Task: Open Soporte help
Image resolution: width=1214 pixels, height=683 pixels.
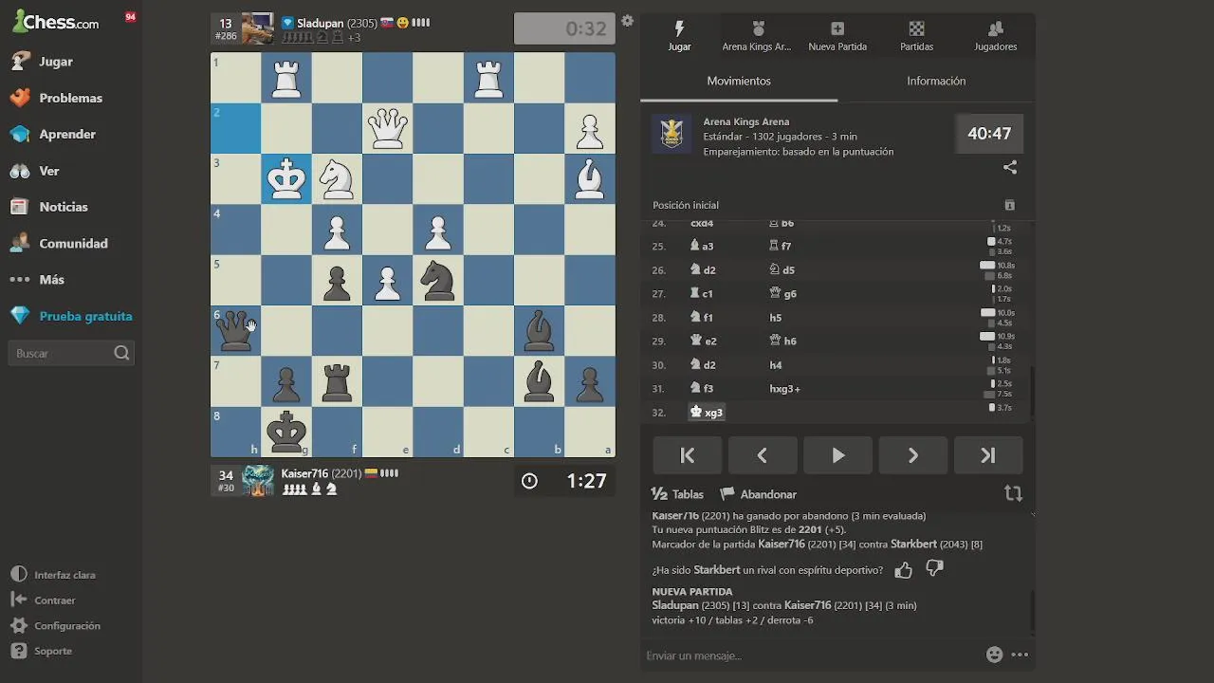Action: pyautogui.click(x=52, y=651)
